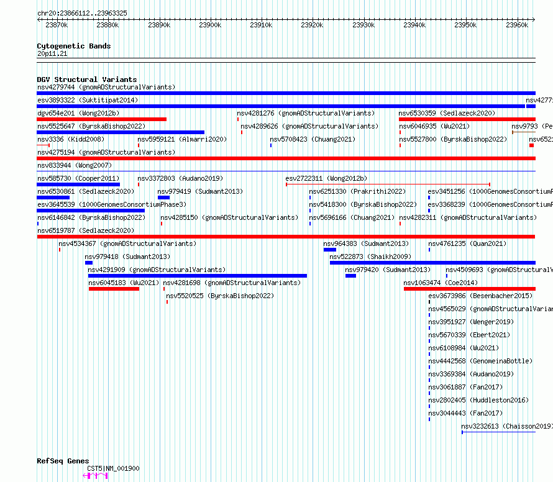Open nsv979418 (Sudmant2013) label
This screenshot has width=553, height=482.
point(127,257)
